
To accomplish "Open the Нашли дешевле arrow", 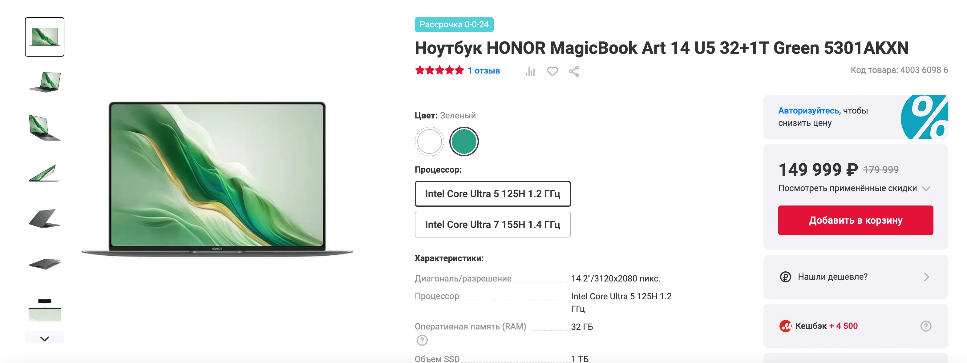I will [x=926, y=277].
